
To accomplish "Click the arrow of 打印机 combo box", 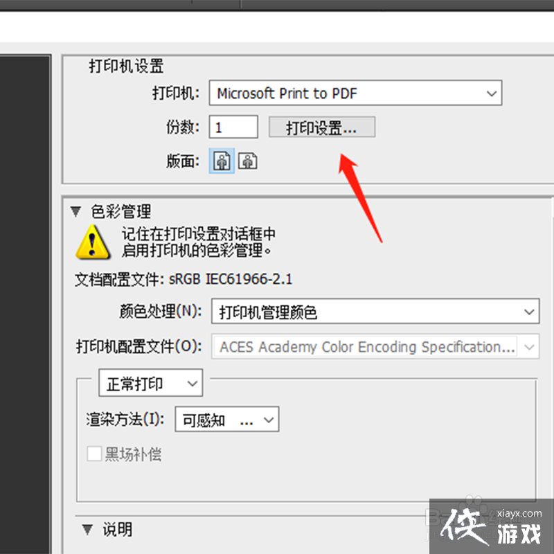I will coord(492,93).
